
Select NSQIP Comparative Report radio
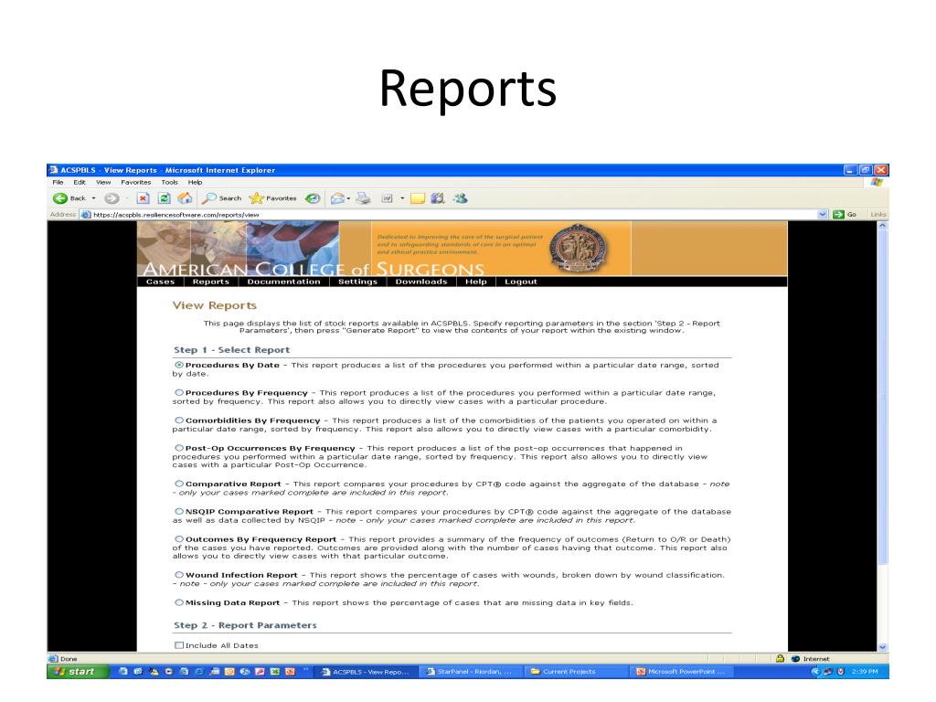[x=179, y=511]
